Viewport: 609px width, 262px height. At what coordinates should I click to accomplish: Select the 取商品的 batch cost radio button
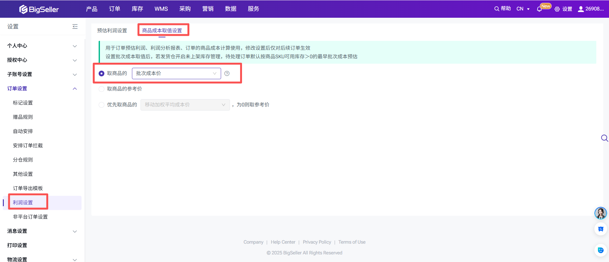click(x=101, y=73)
